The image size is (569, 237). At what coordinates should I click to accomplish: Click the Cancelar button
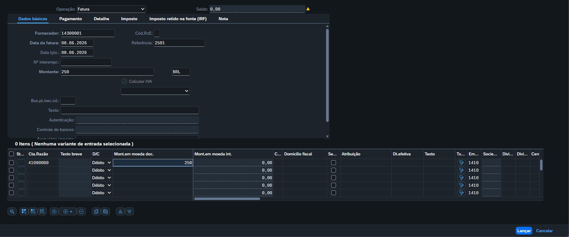coord(544,231)
